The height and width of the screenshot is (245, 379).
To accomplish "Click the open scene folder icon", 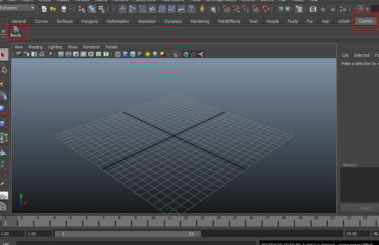I will pyautogui.click(x=54, y=9).
